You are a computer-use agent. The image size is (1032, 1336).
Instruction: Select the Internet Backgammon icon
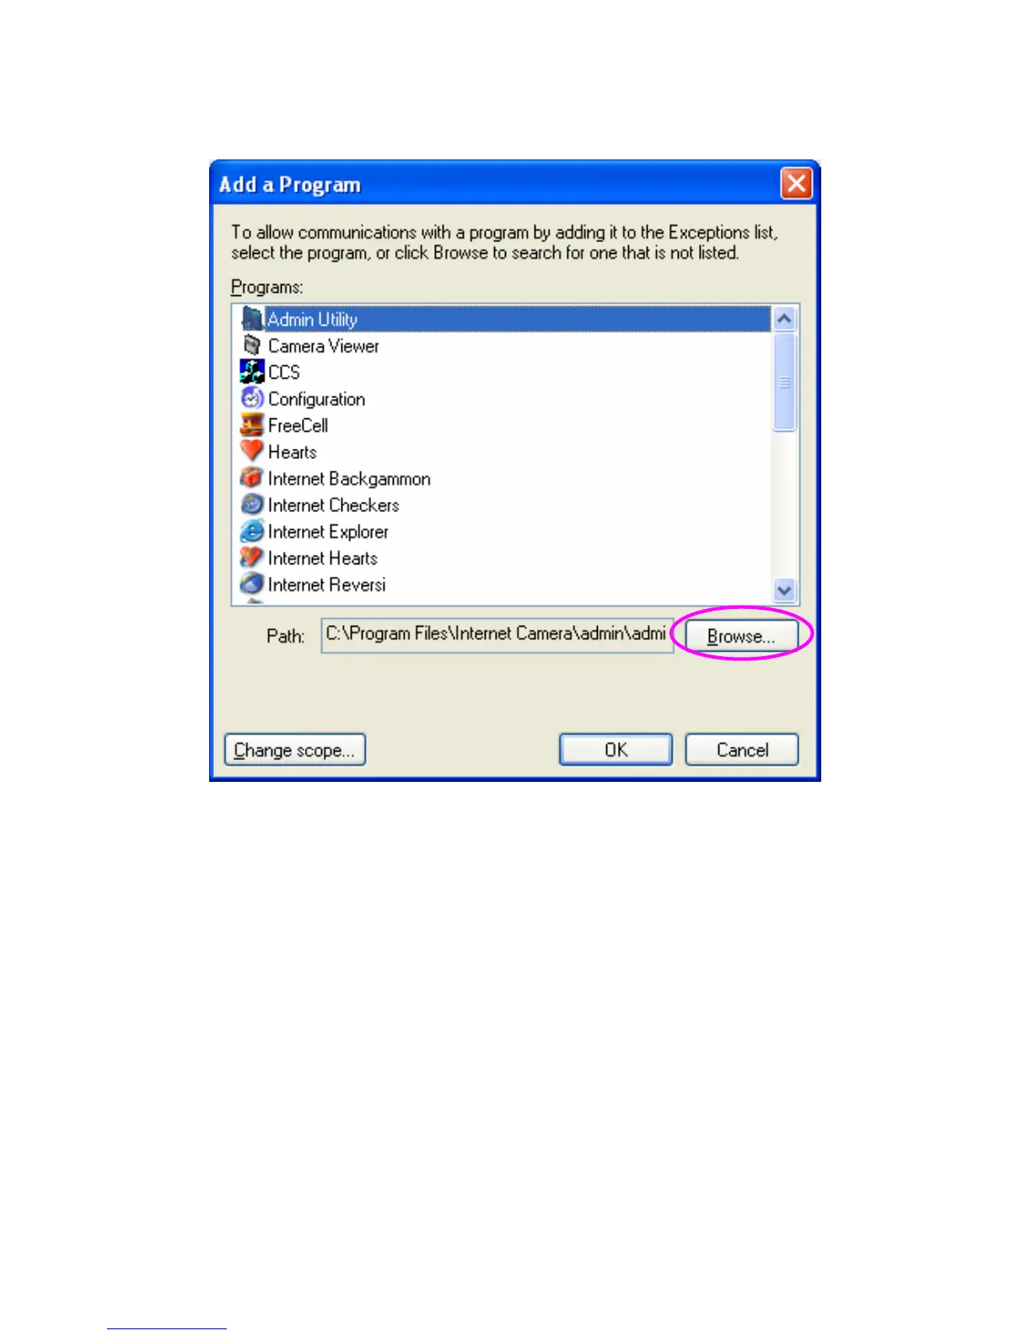tap(252, 478)
